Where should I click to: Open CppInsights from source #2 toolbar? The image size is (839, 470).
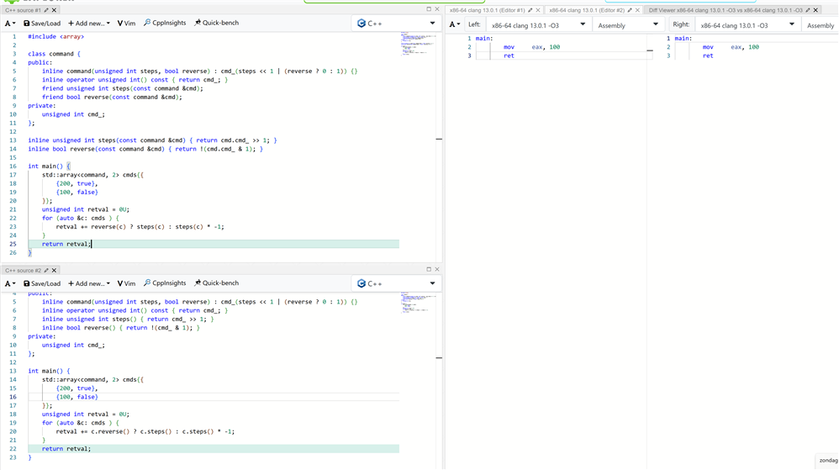(x=165, y=283)
